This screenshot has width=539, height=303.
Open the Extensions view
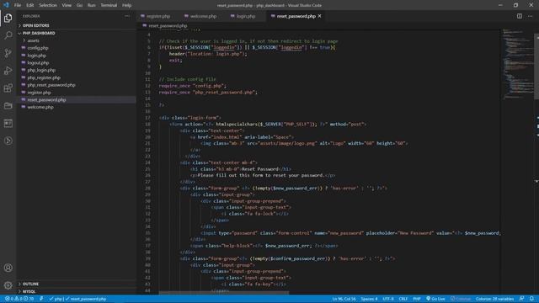coord(8,88)
